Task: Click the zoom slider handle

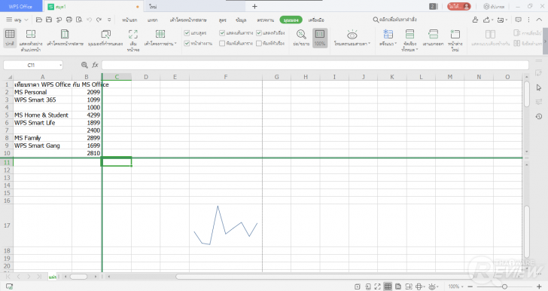Action: click(504, 286)
